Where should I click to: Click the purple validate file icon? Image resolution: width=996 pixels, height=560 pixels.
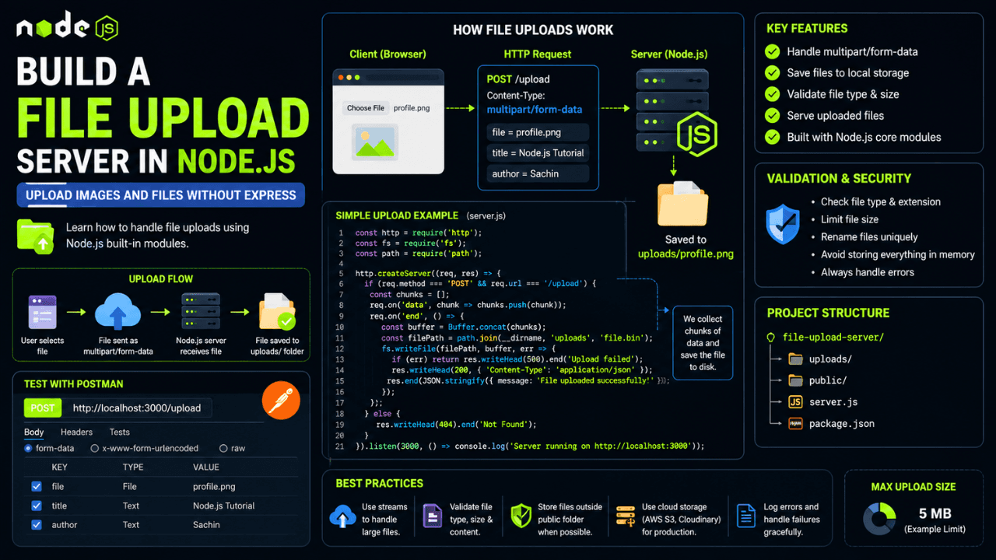(x=432, y=516)
